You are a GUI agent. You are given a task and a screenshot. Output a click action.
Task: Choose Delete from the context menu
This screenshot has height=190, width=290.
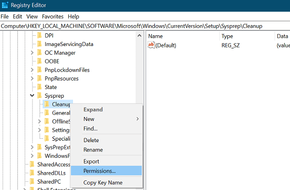106,140
